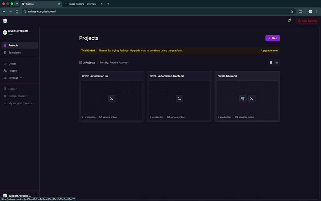Close the revozi-frontend Overview tab
The image size is (321, 201).
click(102, 4)
